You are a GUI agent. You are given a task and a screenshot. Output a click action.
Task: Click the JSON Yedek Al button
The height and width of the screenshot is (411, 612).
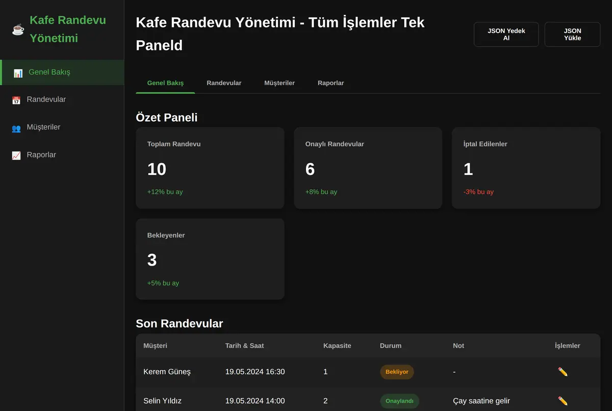506,34
